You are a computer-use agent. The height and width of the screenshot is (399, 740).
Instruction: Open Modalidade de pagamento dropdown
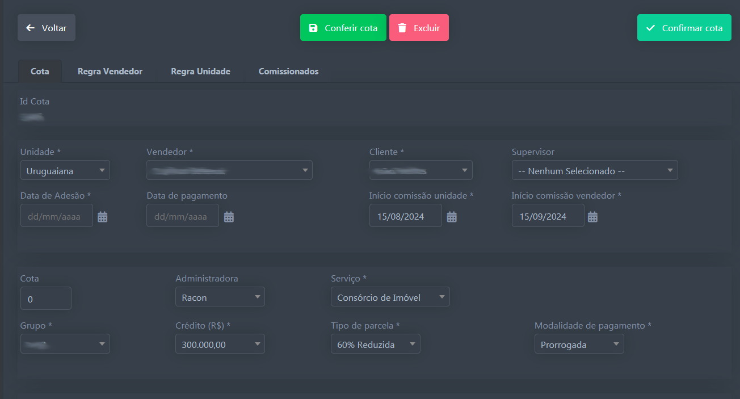[579, 344]
